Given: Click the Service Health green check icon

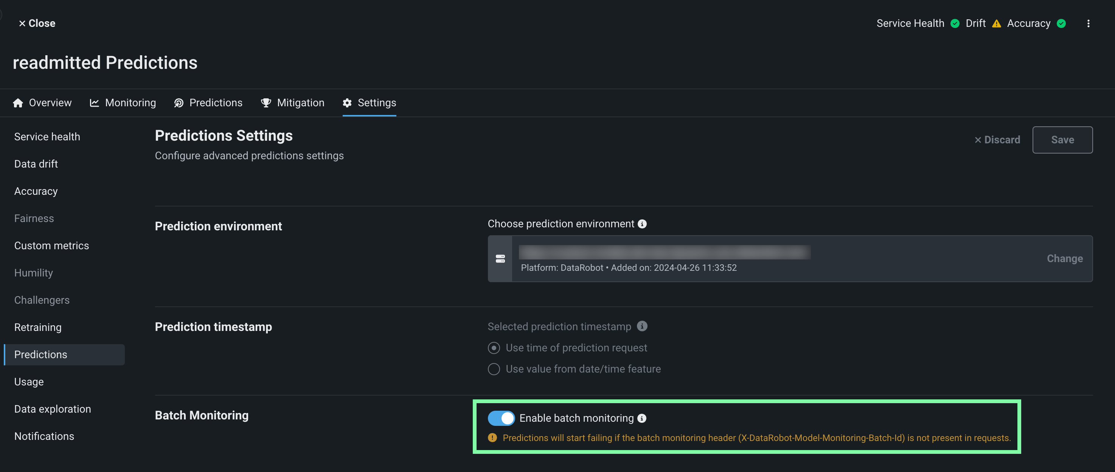Looking at the screenshot, I should [955, 23].
